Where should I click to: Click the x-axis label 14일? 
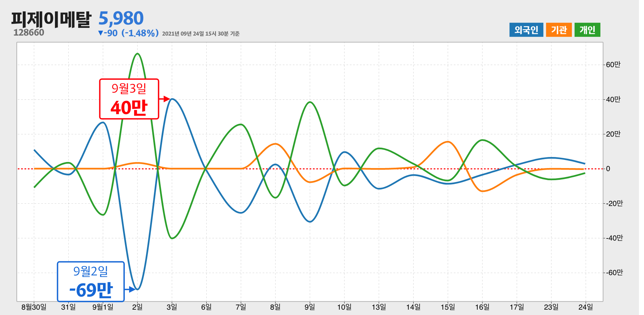click(x=413, y=307)
